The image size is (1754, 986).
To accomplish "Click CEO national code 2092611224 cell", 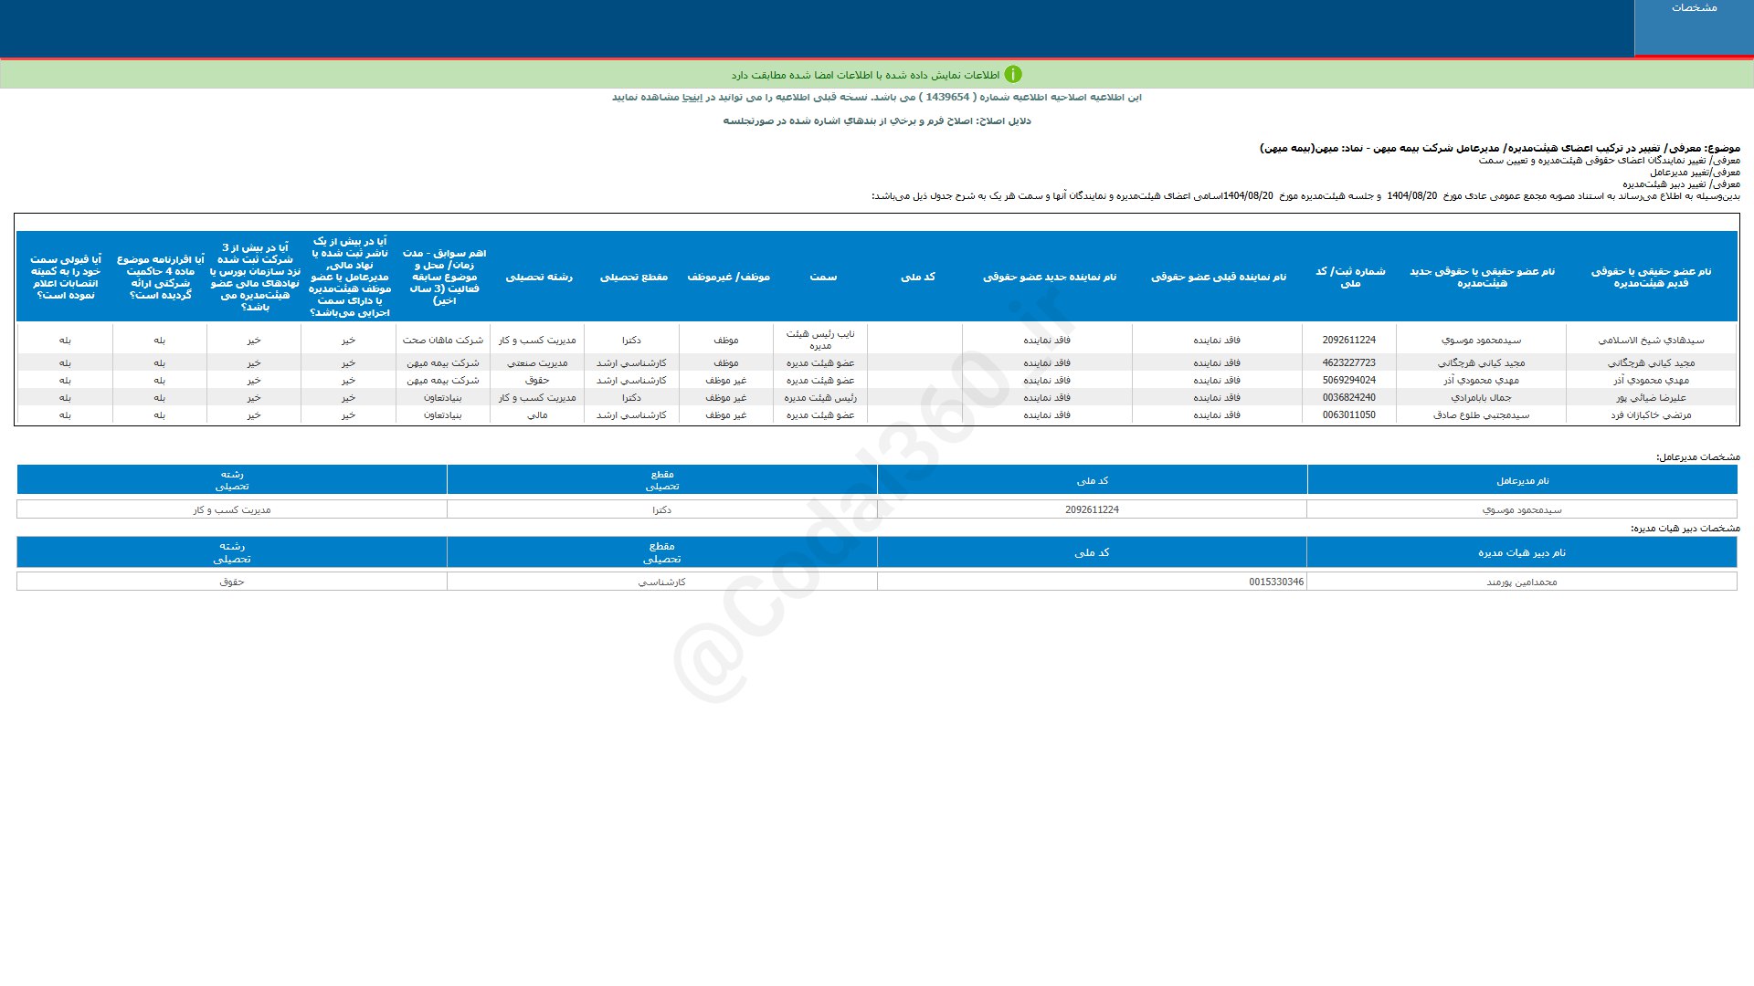I will tap(1092, 509).
